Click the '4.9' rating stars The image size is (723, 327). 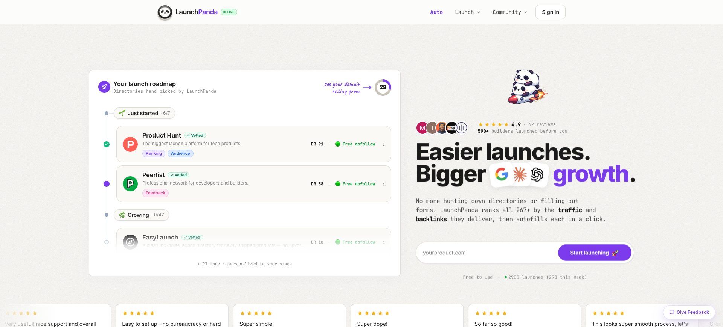pyautogui.click(x=493, y=124)
